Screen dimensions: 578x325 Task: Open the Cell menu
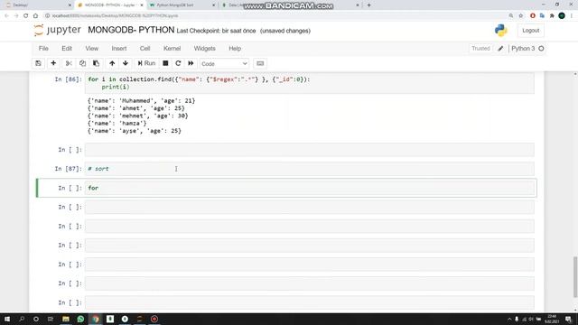click(144, 48)
